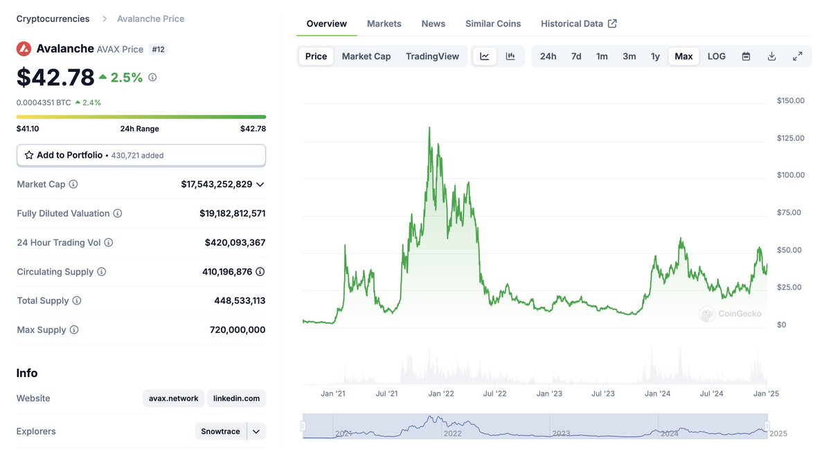The width and height of the screenshot is (831, 449).
Task: Click the 430,721 added text
Action: point(137,156)
